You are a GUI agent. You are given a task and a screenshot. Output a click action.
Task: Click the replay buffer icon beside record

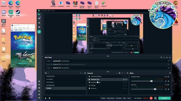pyautogui.click(x=155, y=98)
